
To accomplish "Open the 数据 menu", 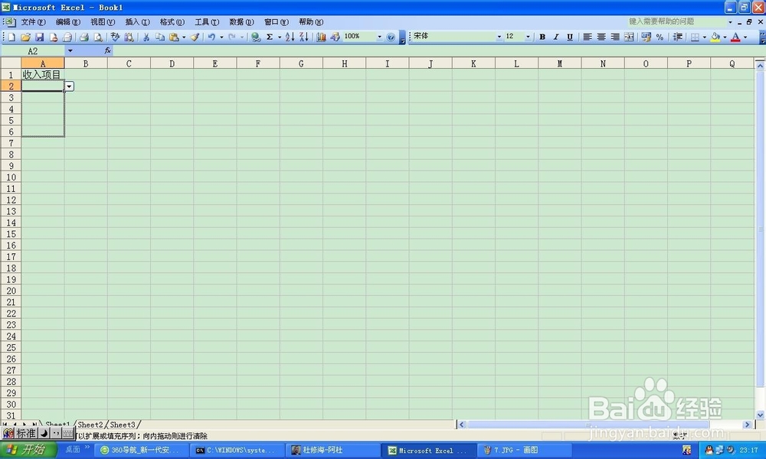I will pyautogui.click(x=241, y=22).
